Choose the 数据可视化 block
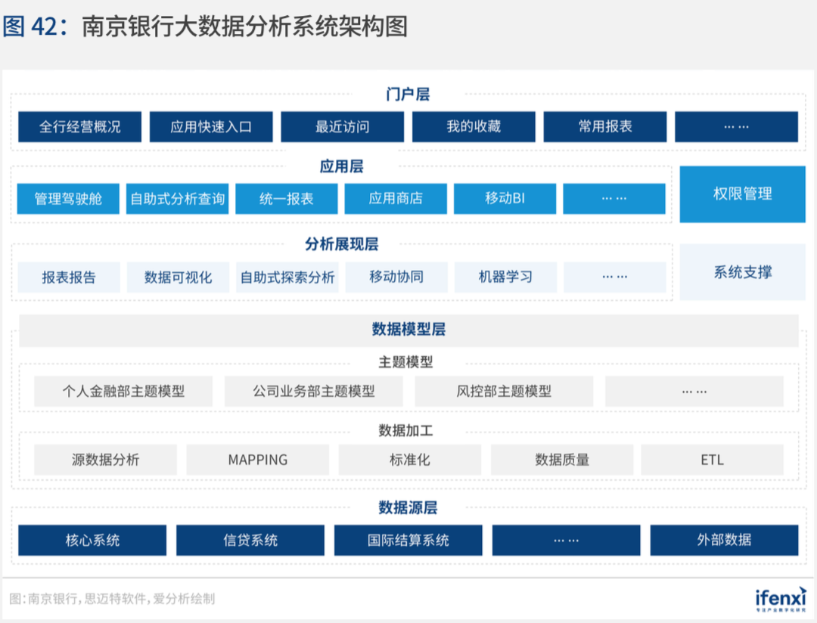 pos(179,277)
